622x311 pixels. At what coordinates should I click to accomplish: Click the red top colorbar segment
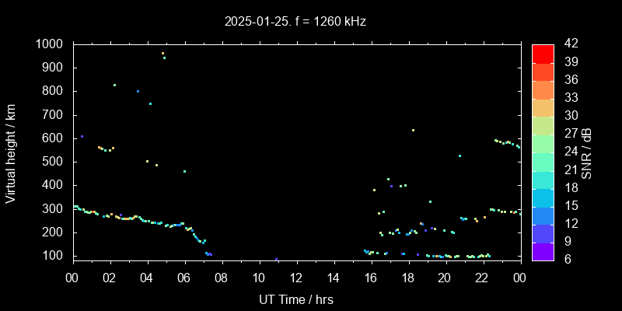[543, 53]
